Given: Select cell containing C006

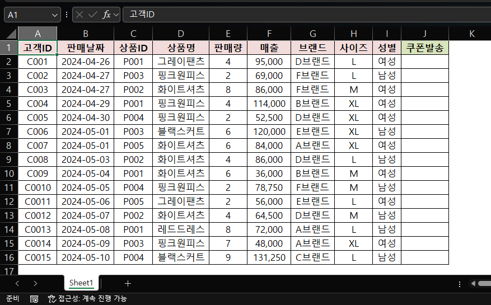Looking at the screenshot, I should coord(38,132).
